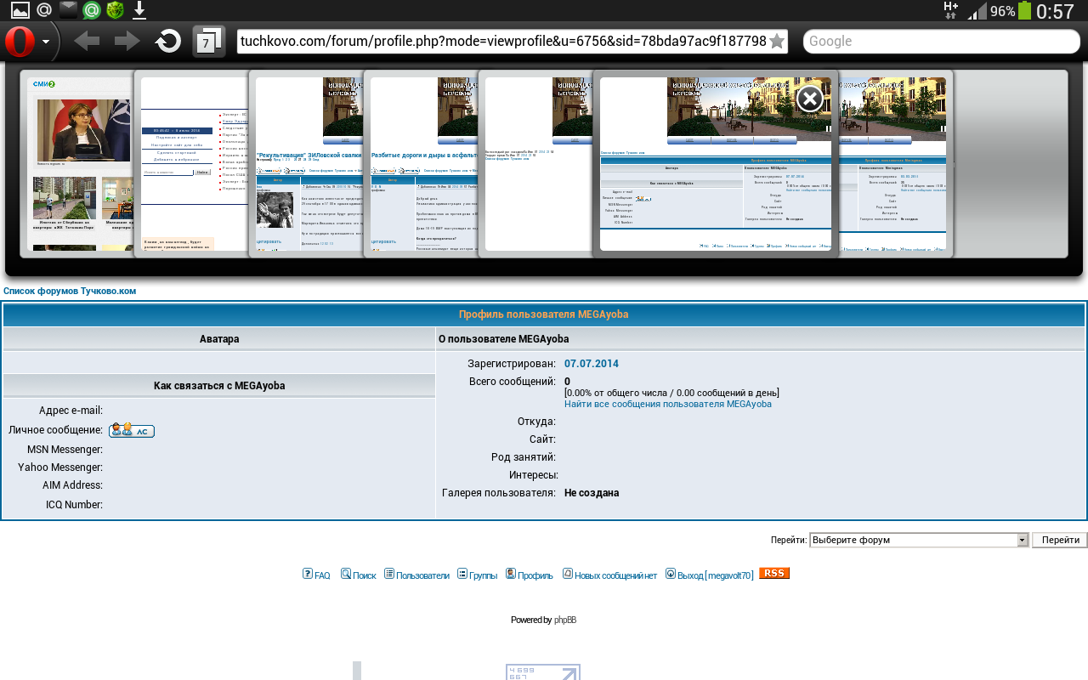The width and height of the screenshot is (1088, 680).
Task: Open the 'Пользователи' link
Action: 416,575
